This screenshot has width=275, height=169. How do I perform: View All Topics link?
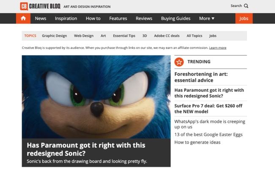(194, 36)
